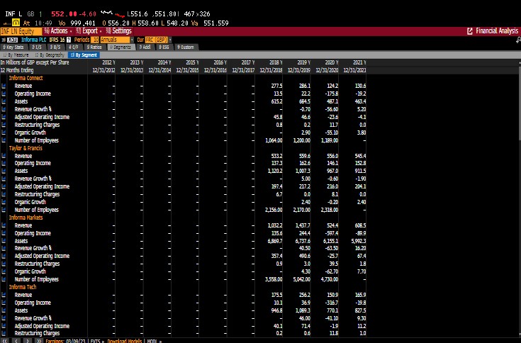Chart Informa Connect Revenue Growth % icon
The height and width of the screenshot is (343, 521).
tap(4, 109)
